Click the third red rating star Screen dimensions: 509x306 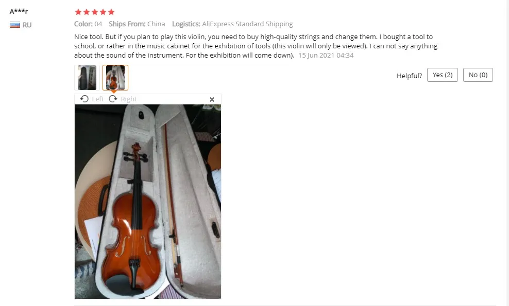[x=95, y=12]
